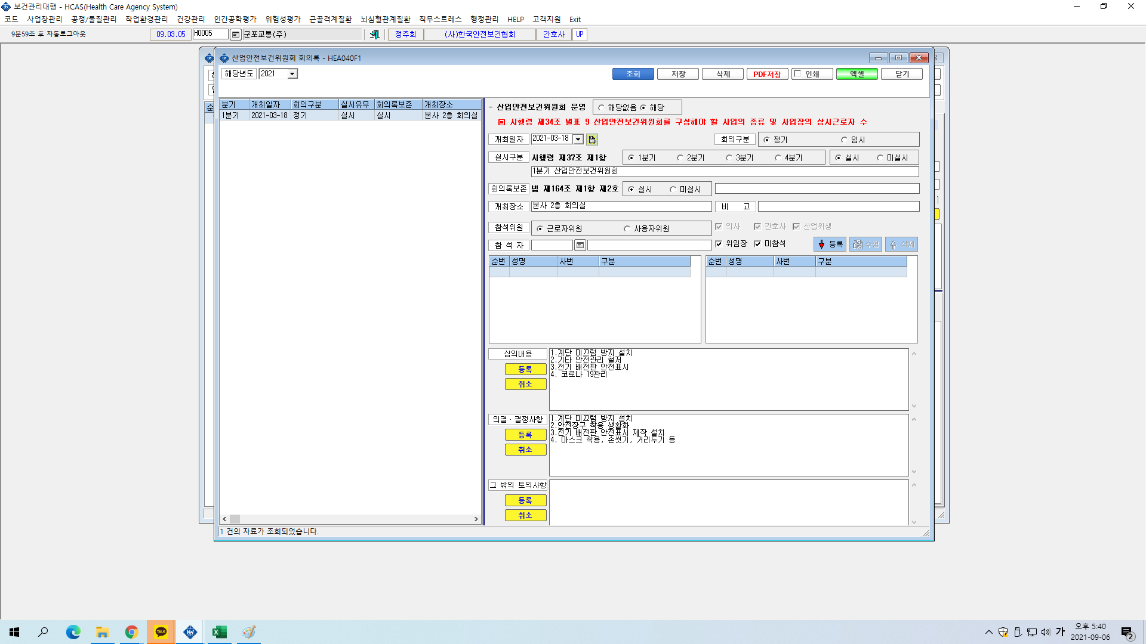Click the blue 조회 button

coord(633,74)
